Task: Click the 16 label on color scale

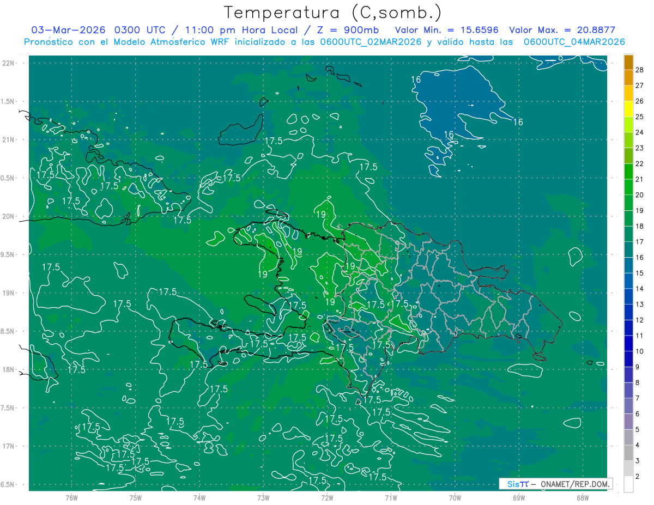Action: click(640, 258)
